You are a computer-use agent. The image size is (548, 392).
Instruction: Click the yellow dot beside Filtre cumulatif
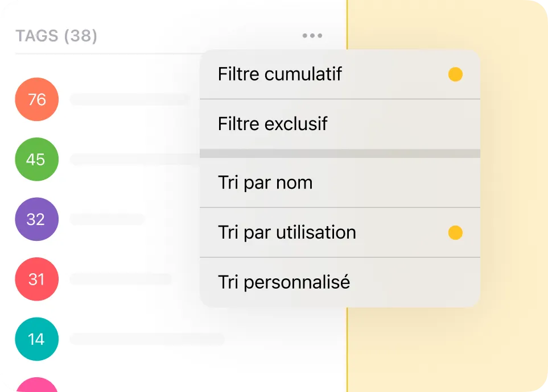[x=455, y=74]
